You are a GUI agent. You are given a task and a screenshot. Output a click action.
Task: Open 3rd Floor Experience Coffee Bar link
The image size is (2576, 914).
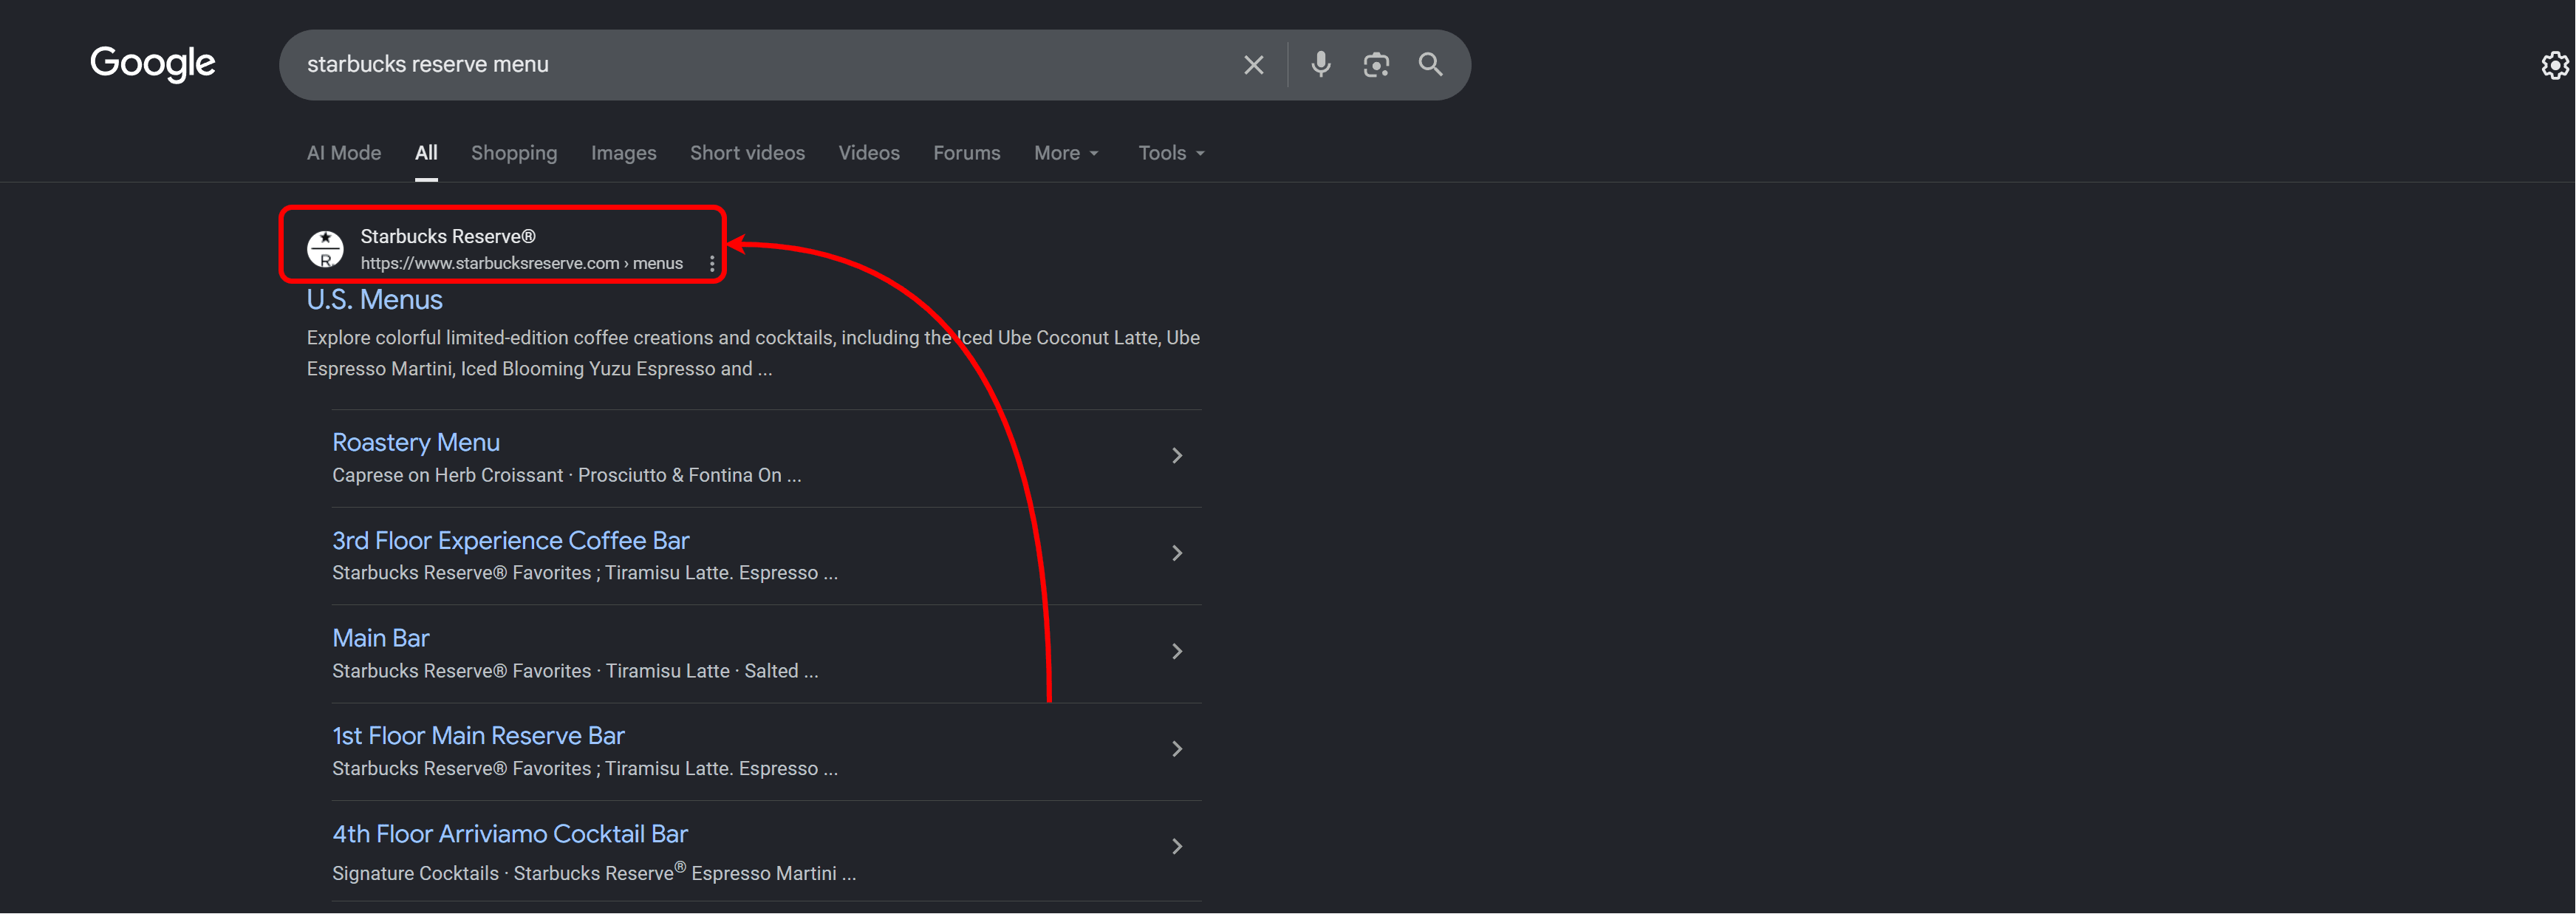510,540
